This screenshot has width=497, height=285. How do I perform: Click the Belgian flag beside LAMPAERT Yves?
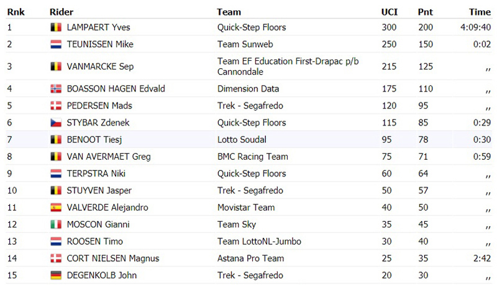56,27
